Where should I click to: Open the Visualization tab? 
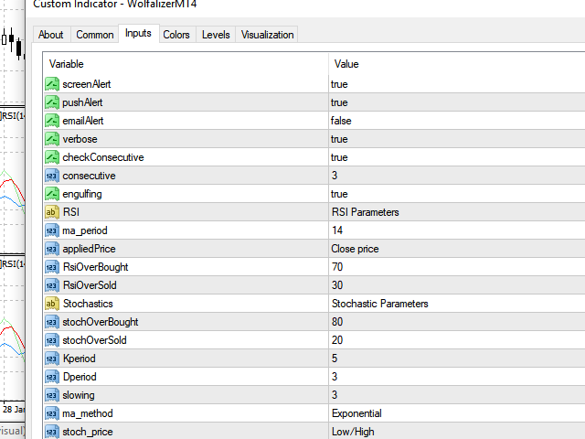[267, 35]
